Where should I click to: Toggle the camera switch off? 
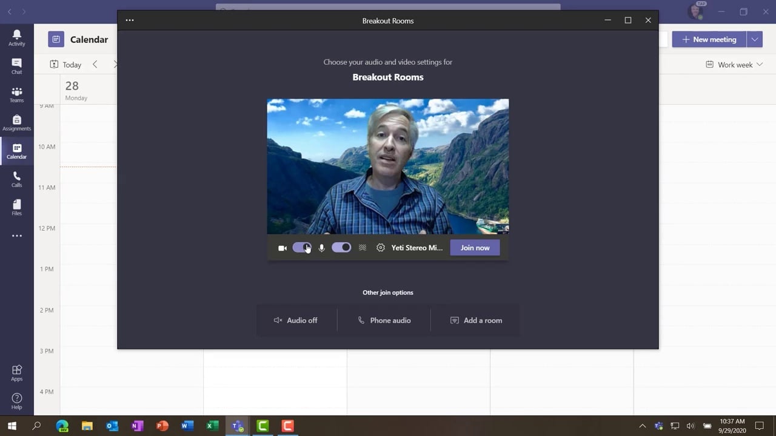(x=302, y=248)
